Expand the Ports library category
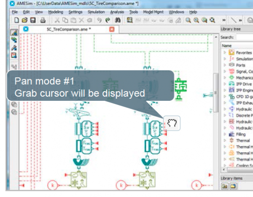The width and height of the screenshot is (253, 197). tap(225, 65)
